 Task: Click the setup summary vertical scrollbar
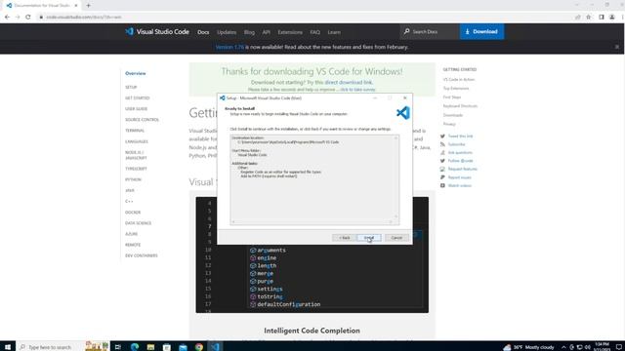click(x=396, y=177)
